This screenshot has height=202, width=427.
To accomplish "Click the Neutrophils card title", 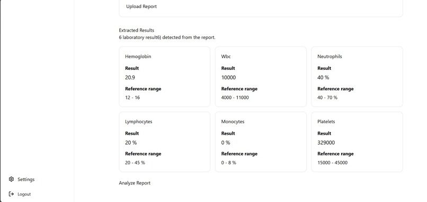I will coord(330,57).
